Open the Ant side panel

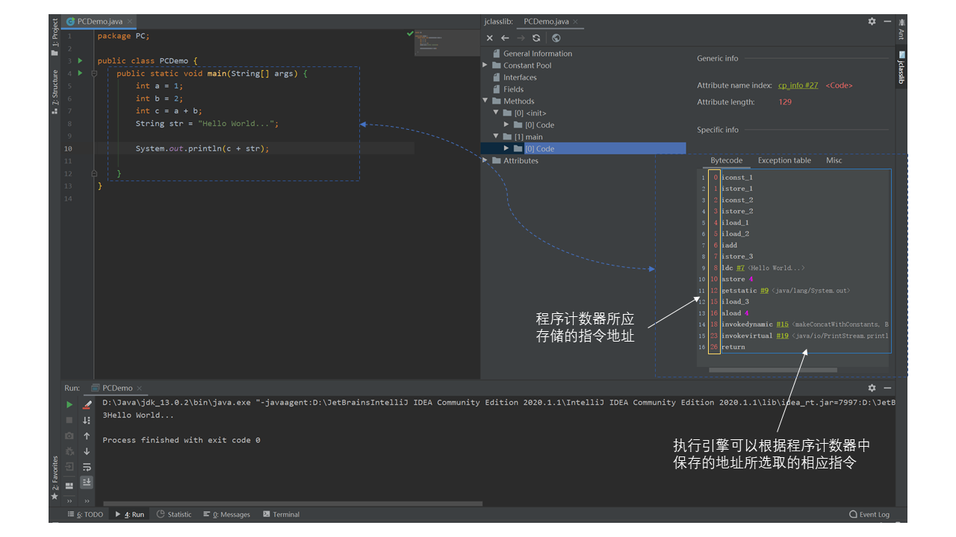(x=901, y=29)
